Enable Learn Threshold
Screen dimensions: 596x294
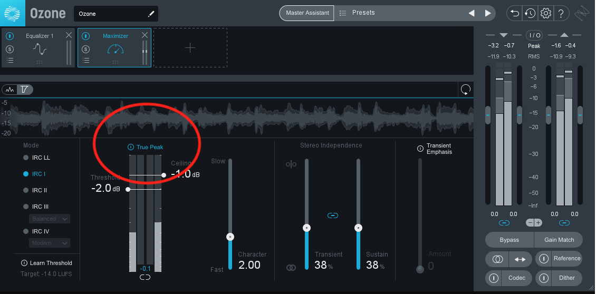click(47, 263)
